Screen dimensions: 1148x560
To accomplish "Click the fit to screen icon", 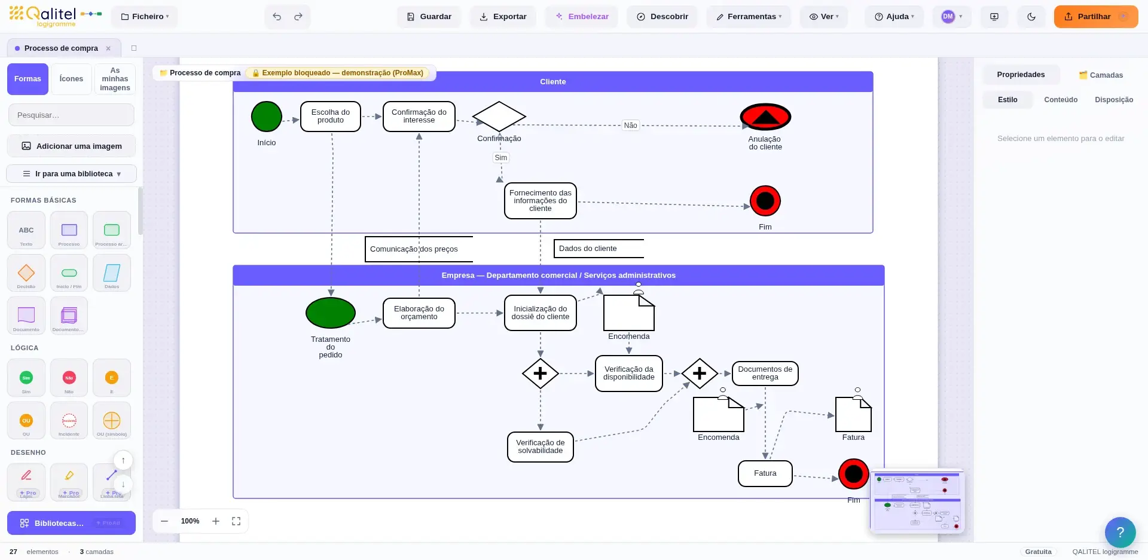I will 236,521.
